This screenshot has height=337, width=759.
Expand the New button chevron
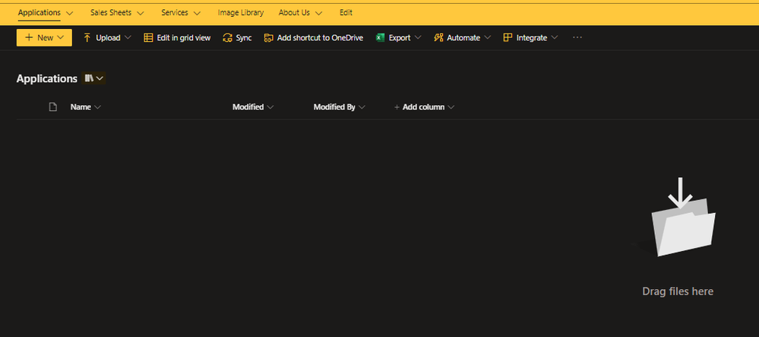point(61,37)
